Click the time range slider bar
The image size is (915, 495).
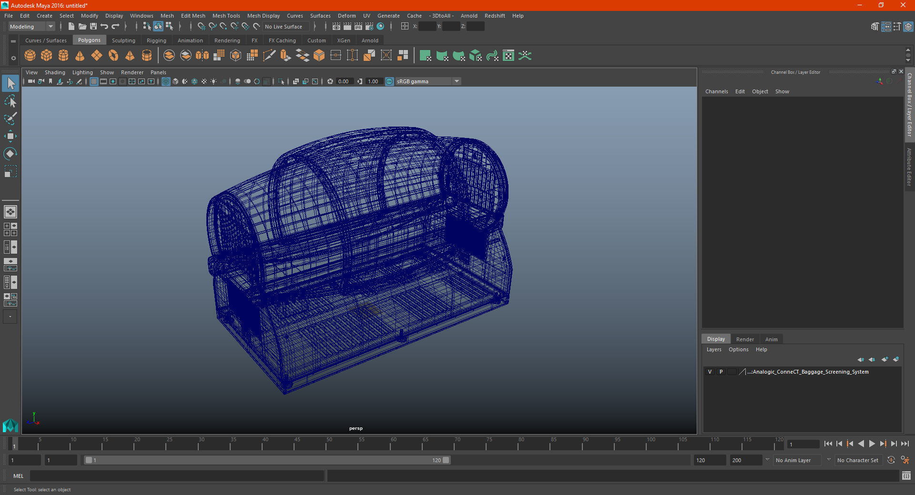coord(267,460)
